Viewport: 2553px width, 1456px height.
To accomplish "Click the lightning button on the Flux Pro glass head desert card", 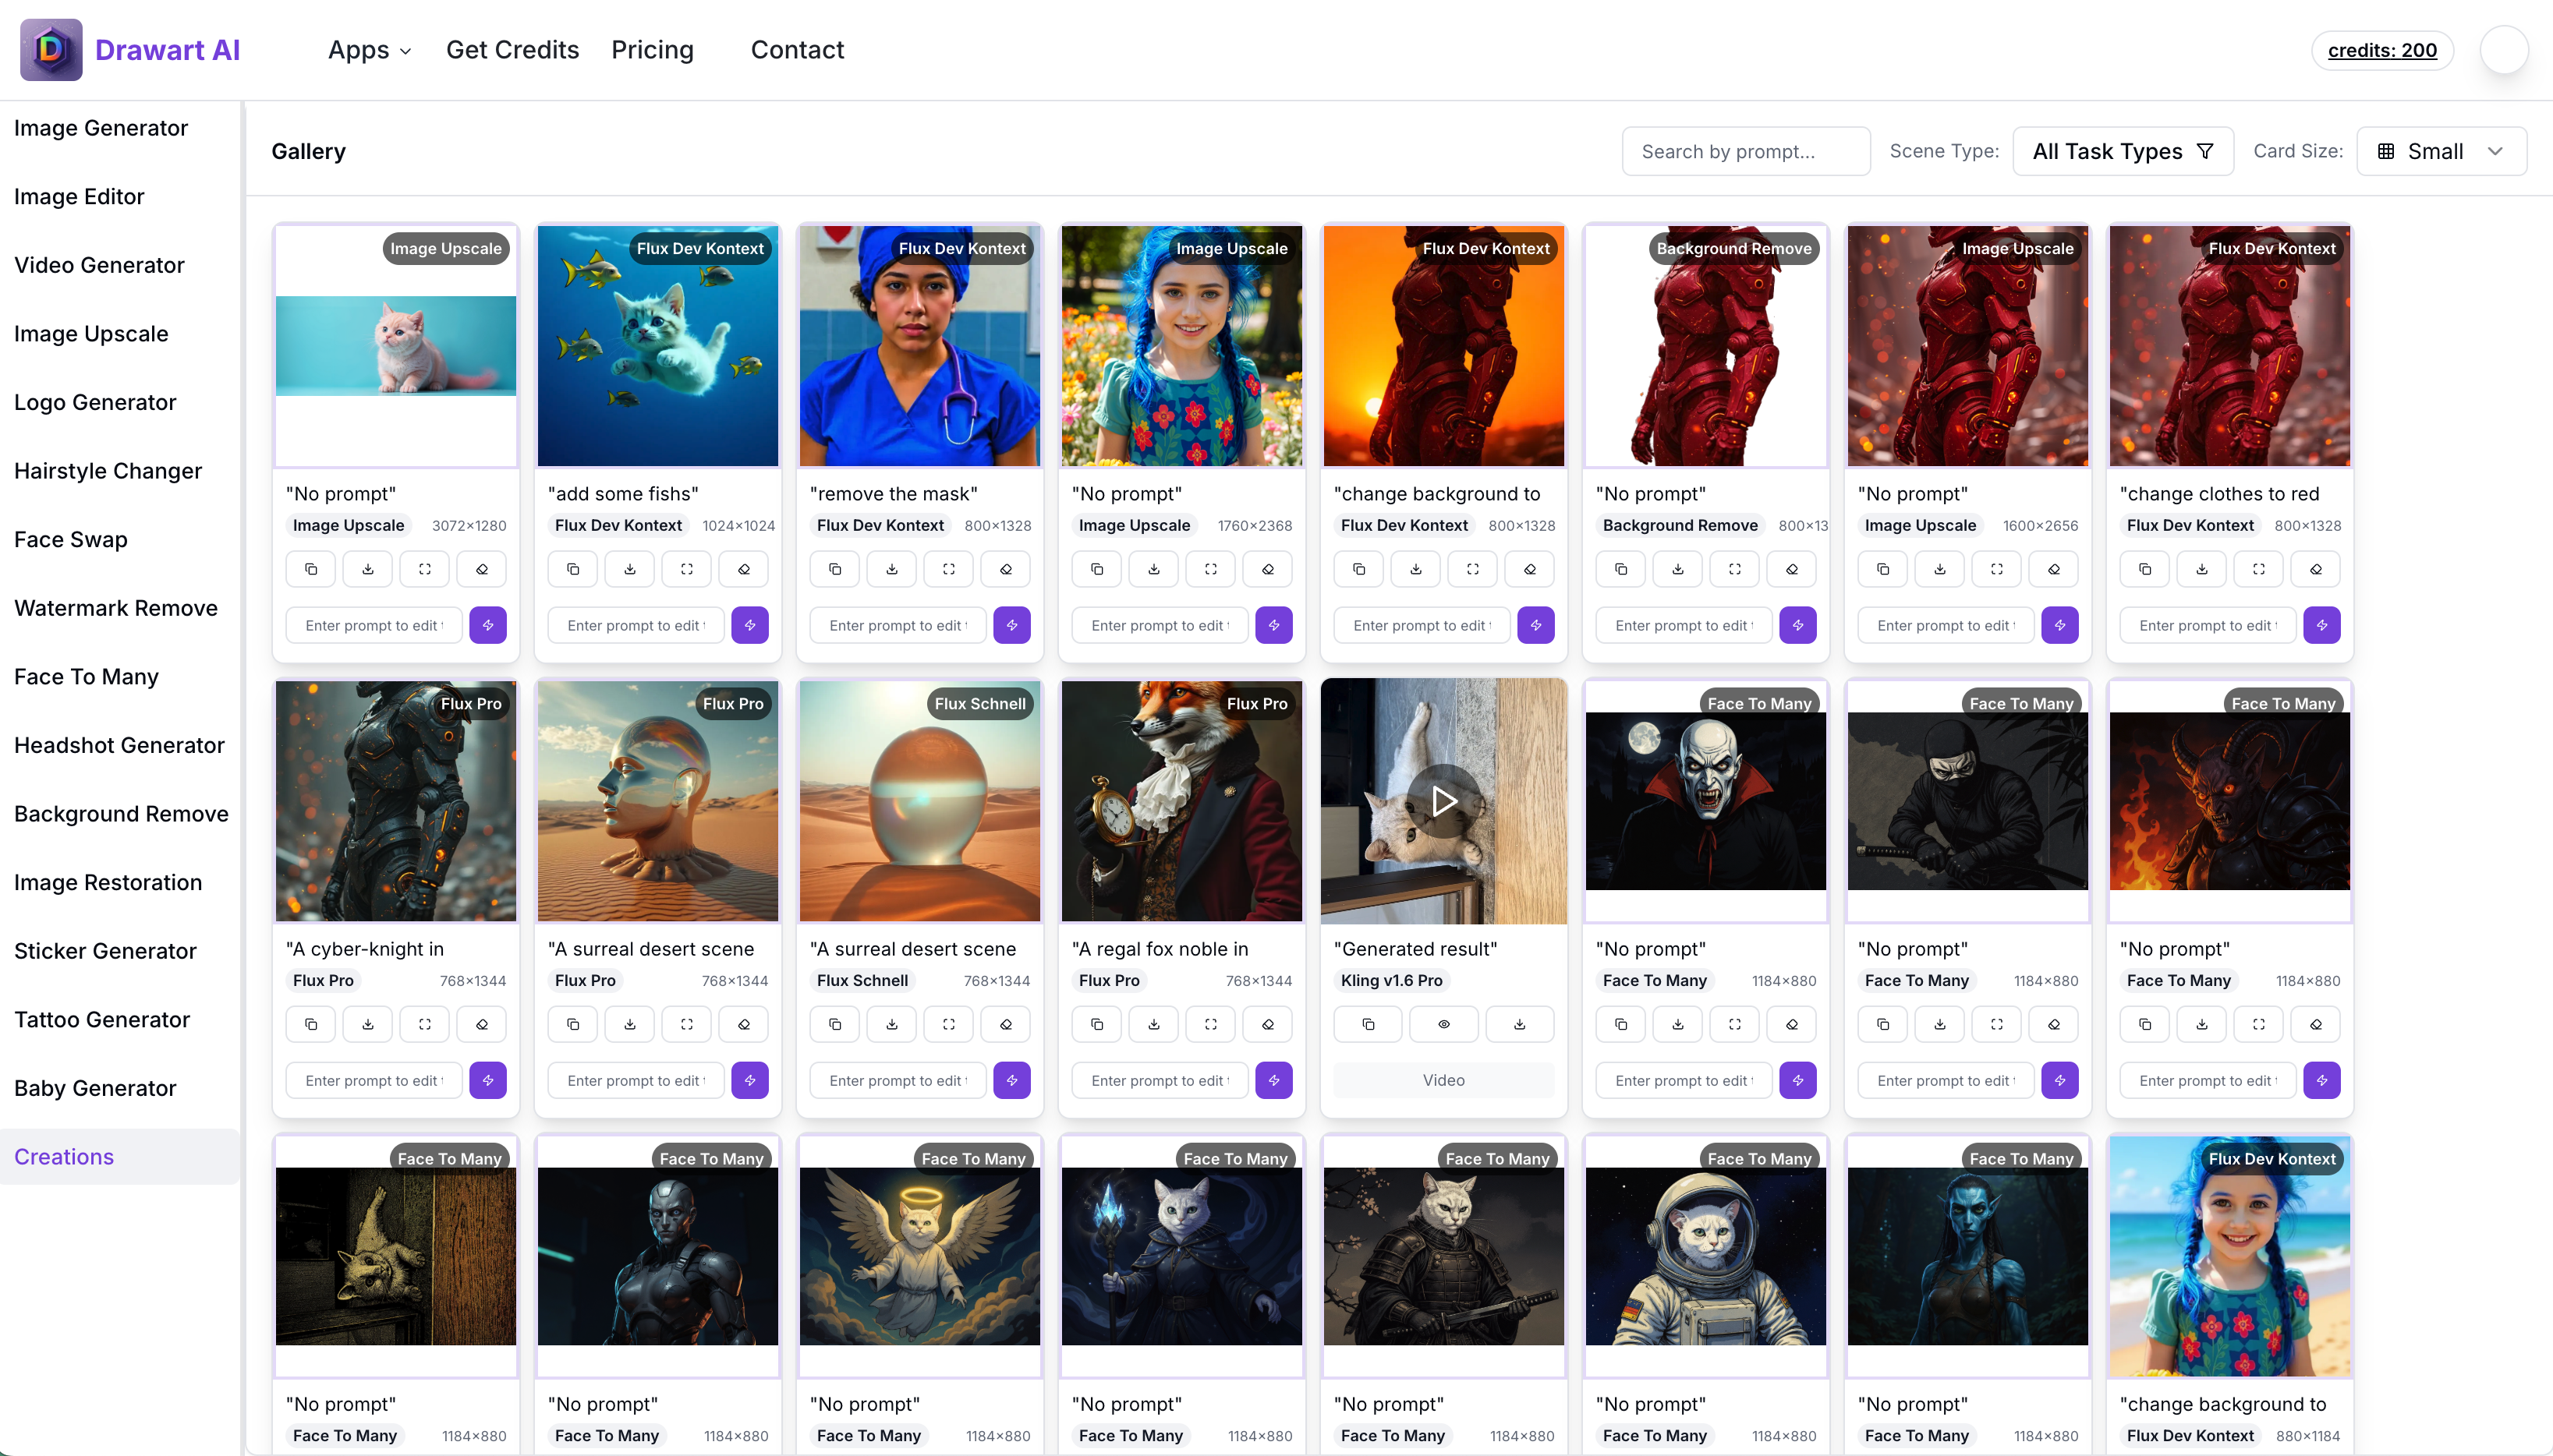I will coord(750,1080).
